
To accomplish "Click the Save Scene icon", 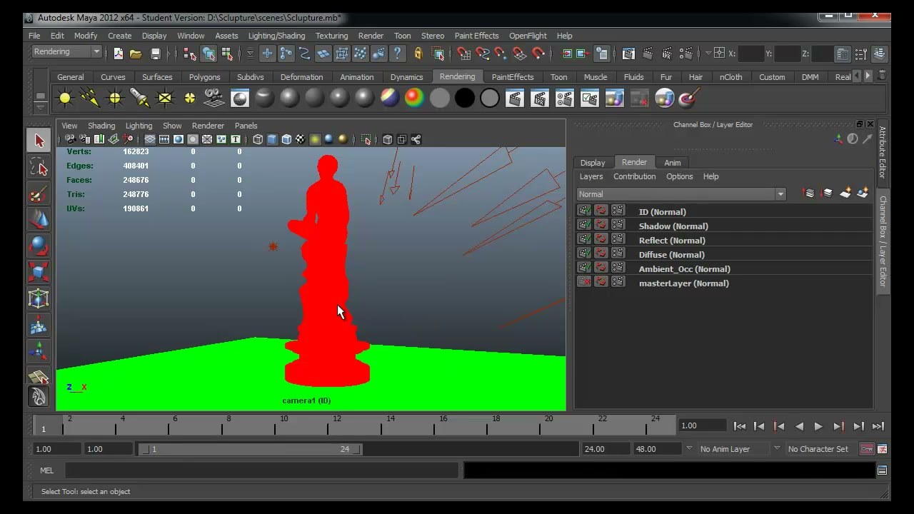I will (156, 54).
